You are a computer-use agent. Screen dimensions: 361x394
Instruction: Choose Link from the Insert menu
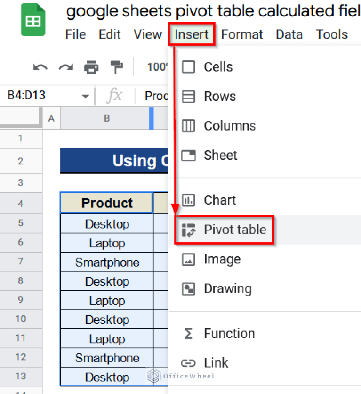pos(265,363)
